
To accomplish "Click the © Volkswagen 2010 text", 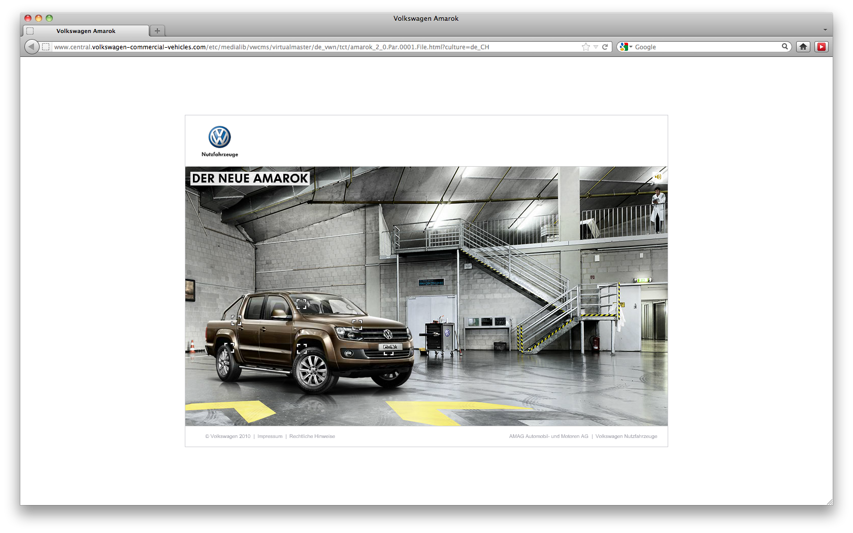I will (228, 436).
